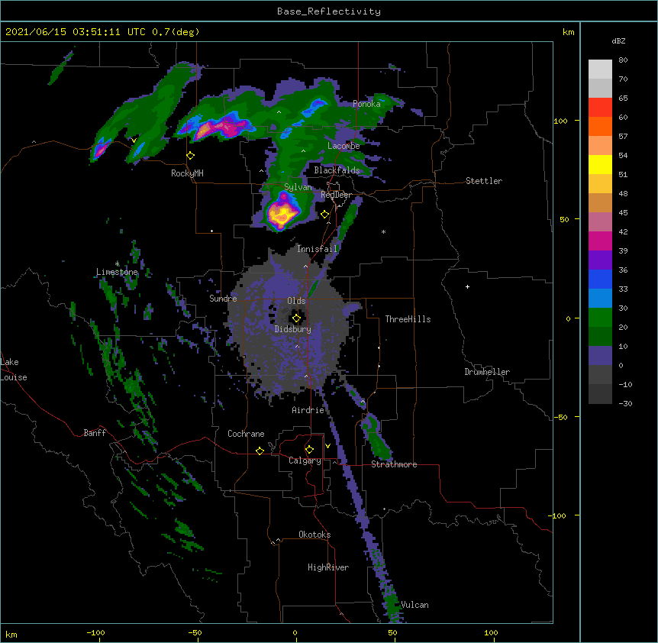Screen dimensions: 658x643
Task: Select the darkest gray -10 to -30 swatch
Action: (600, 394)
